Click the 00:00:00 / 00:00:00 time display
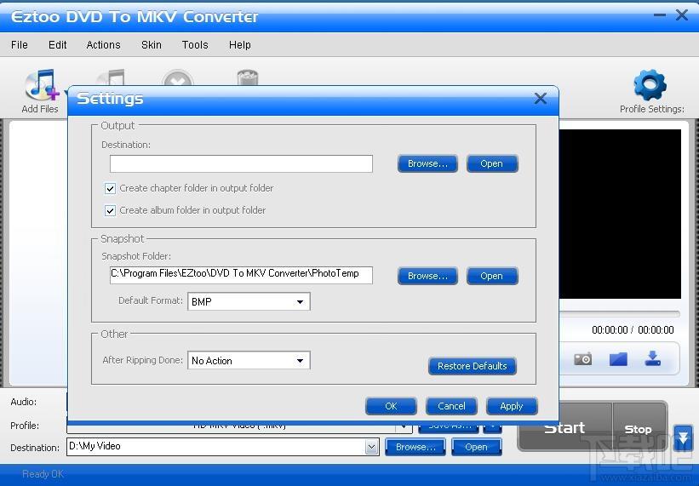The image size is (699, 486). point(633,330)
